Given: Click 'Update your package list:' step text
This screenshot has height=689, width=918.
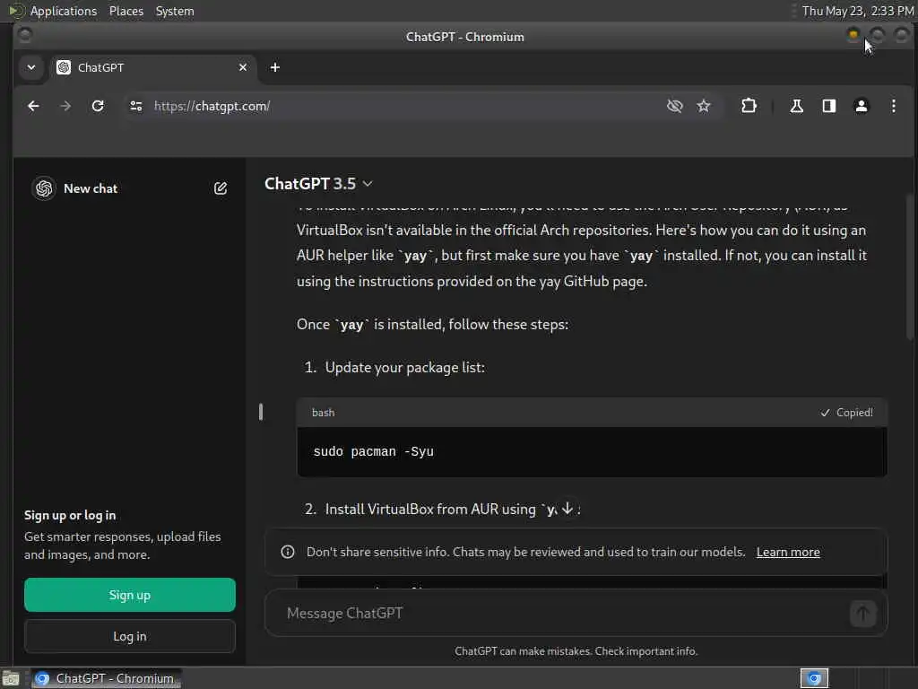Looking at the screenshot, I should pos(405,367).
